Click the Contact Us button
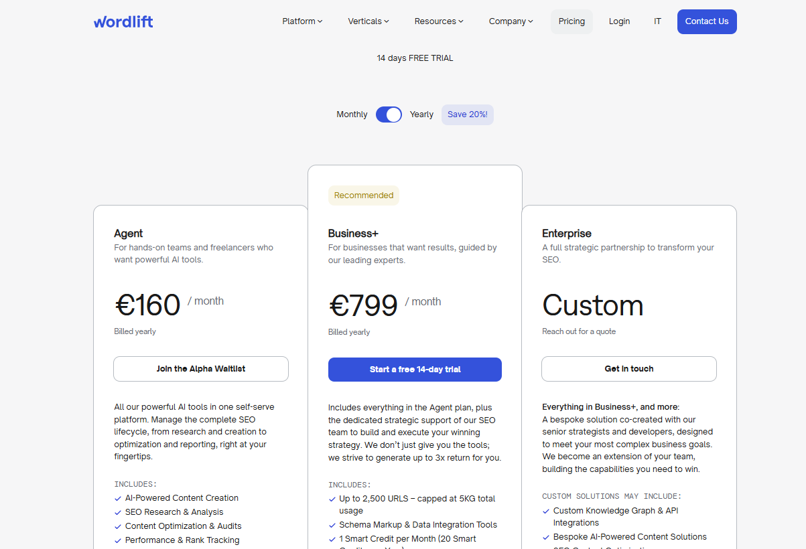 coord(707,21)
